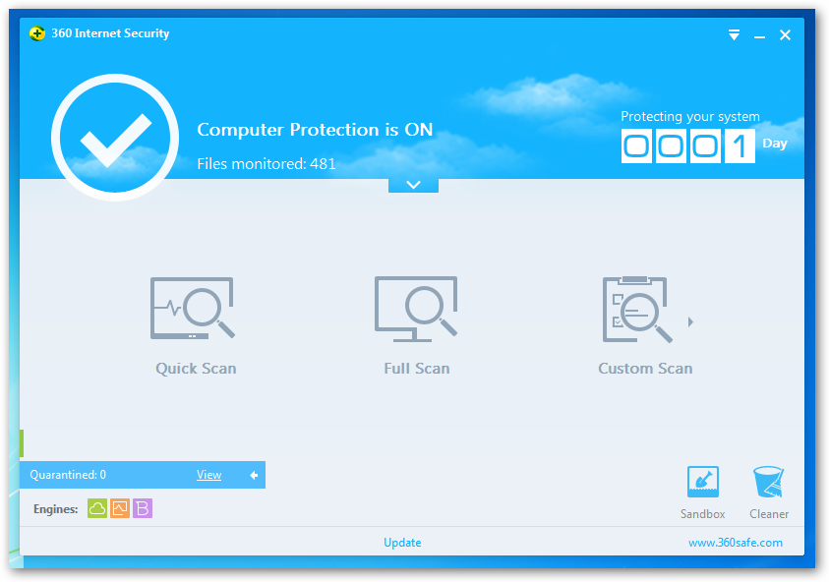Start a Quick Scan via its icon
Image resolution: width=829 pixels, height=582 pixels.
coord(193,308)
